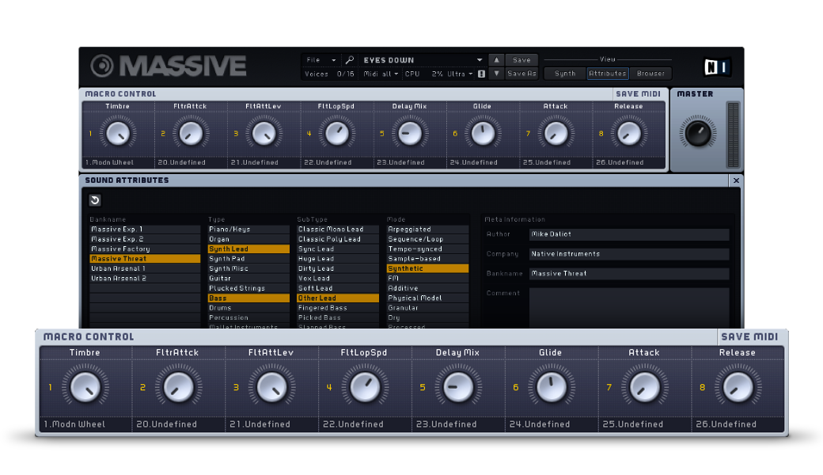This screenshot has height=475, width=823.
Task: Toggle the Bass type attribute
Action: 248,298
